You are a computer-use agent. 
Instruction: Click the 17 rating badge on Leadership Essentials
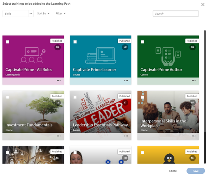[x=125, y=102]
